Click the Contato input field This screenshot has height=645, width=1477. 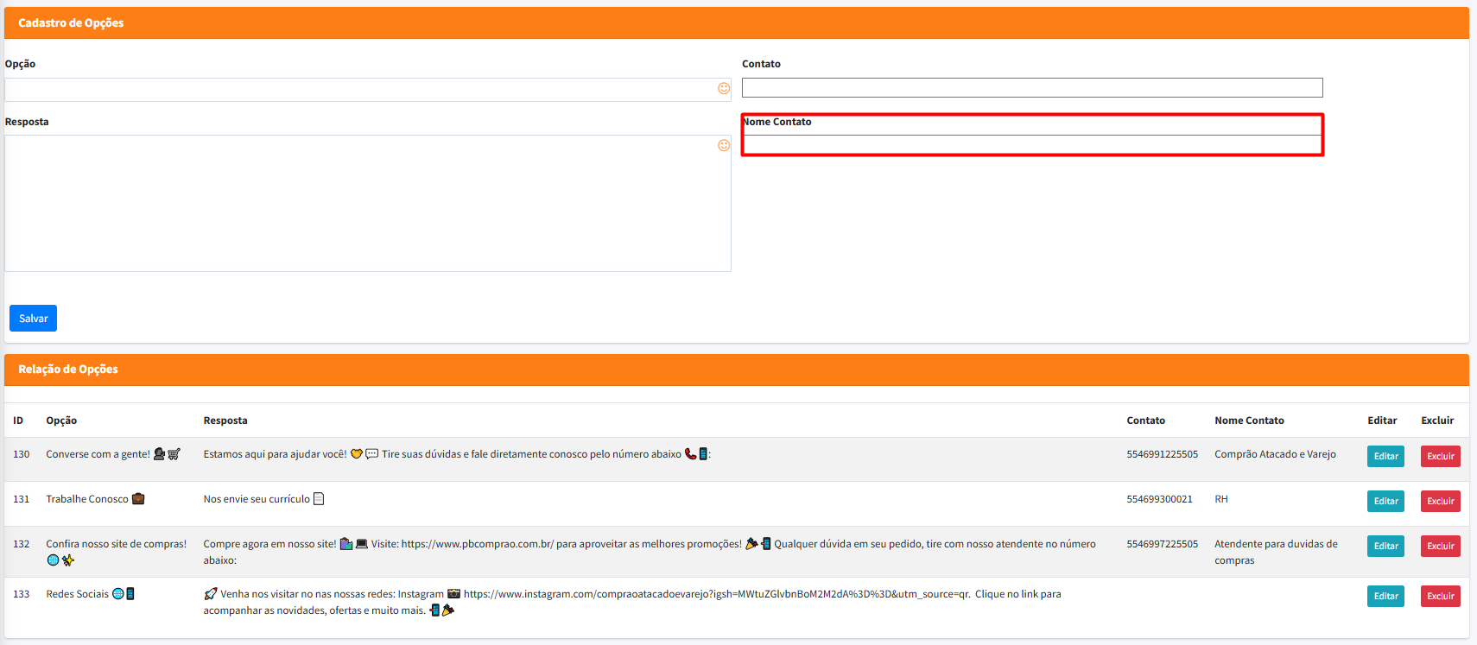(x=1031, y=88)
